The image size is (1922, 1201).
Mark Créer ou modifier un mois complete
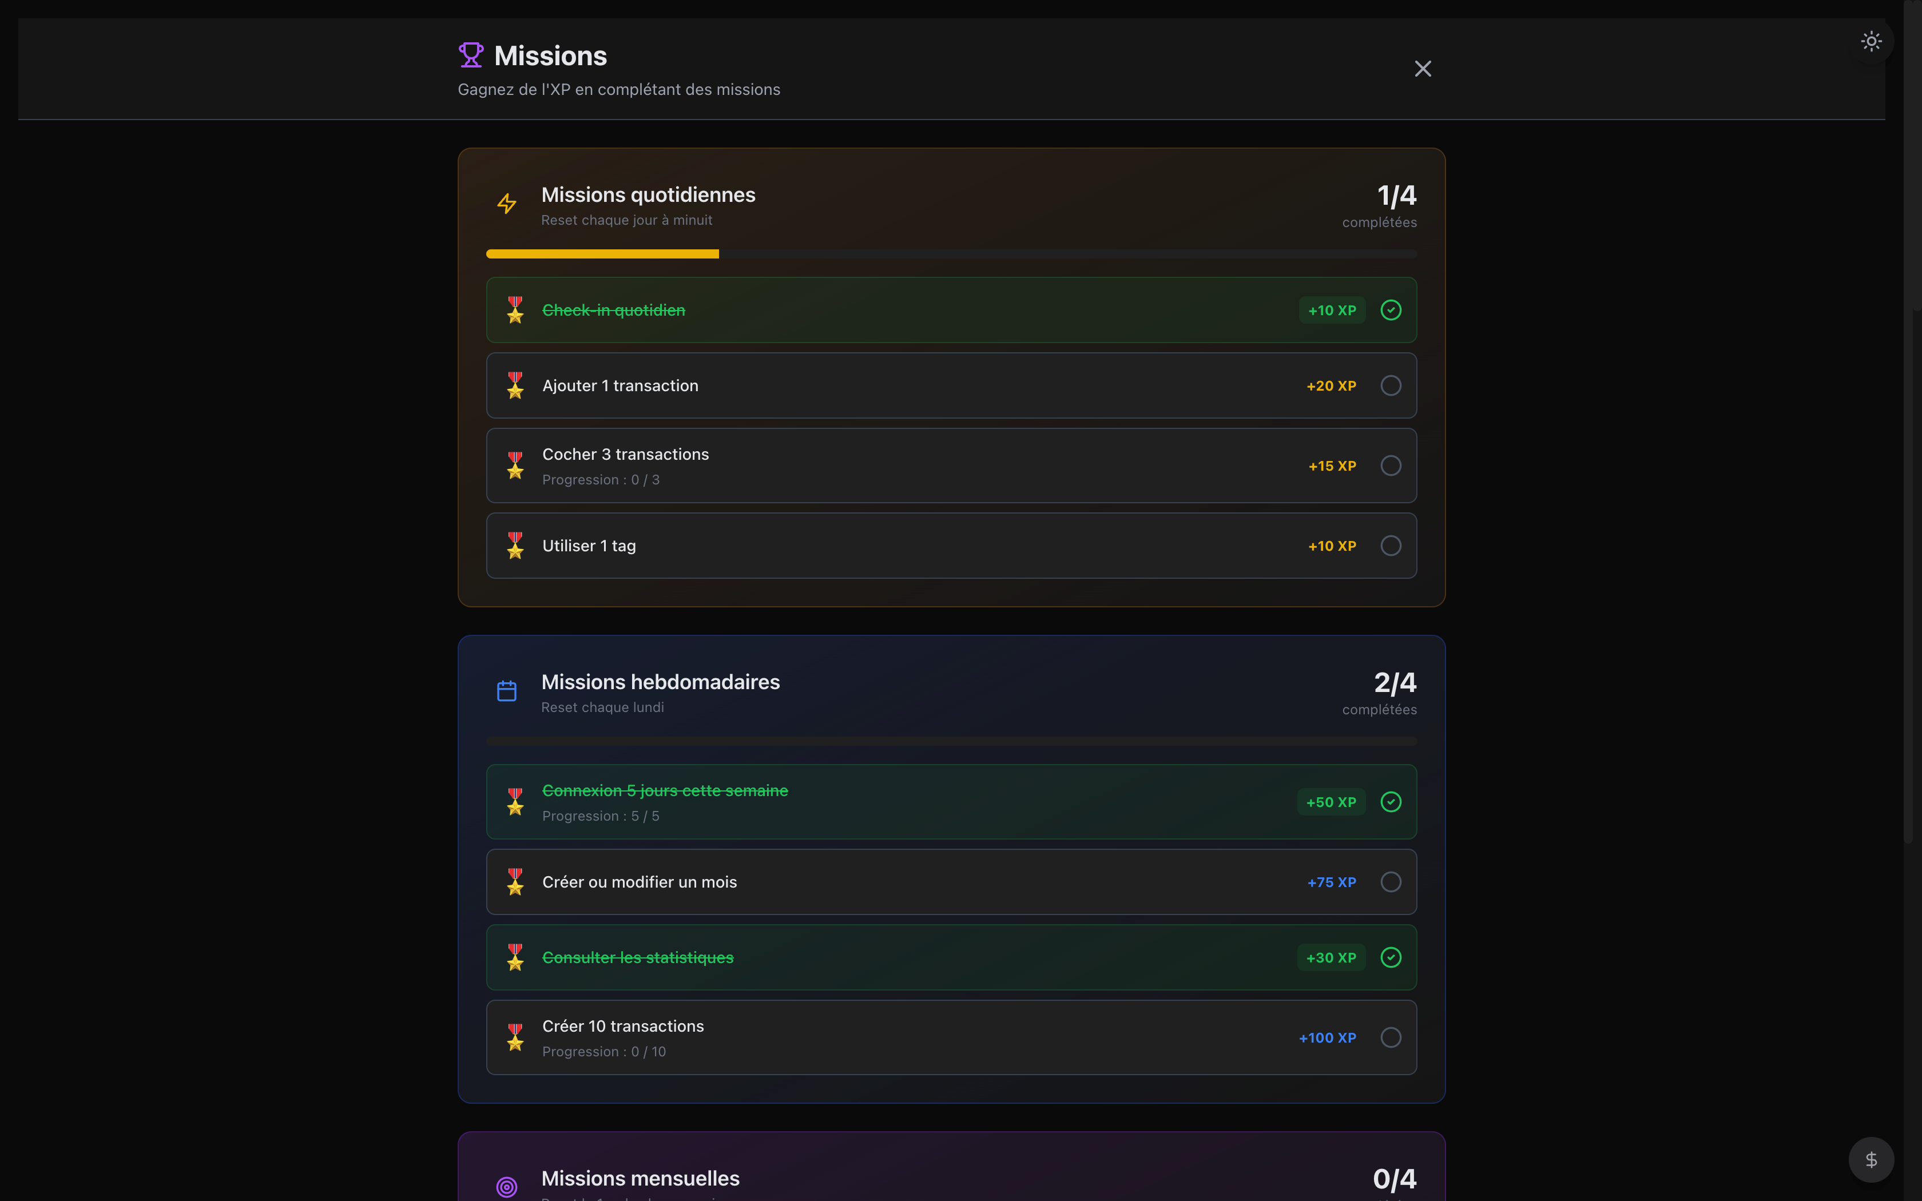coord(1391,882)
